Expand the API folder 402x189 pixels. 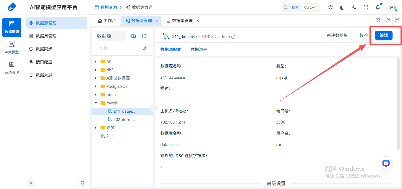96,62
